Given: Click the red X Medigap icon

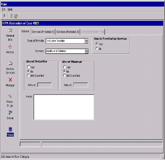Looking at the screenshot, I should pos(10,80).
